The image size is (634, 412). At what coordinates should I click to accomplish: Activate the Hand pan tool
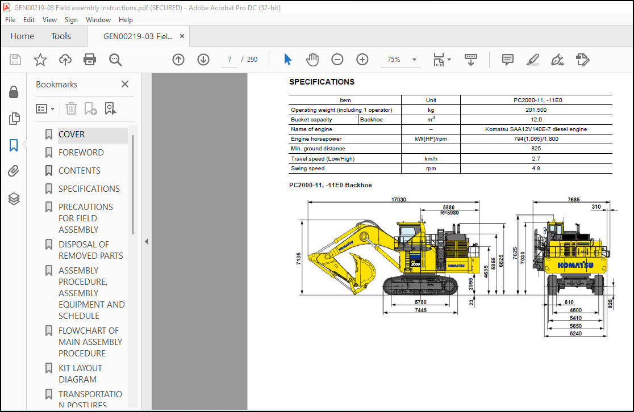[x=312, y=60]
